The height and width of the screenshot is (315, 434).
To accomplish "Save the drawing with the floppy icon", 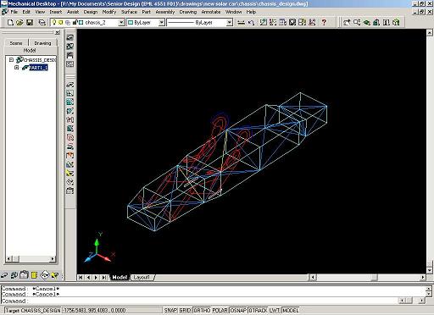I will coord(30,22).
